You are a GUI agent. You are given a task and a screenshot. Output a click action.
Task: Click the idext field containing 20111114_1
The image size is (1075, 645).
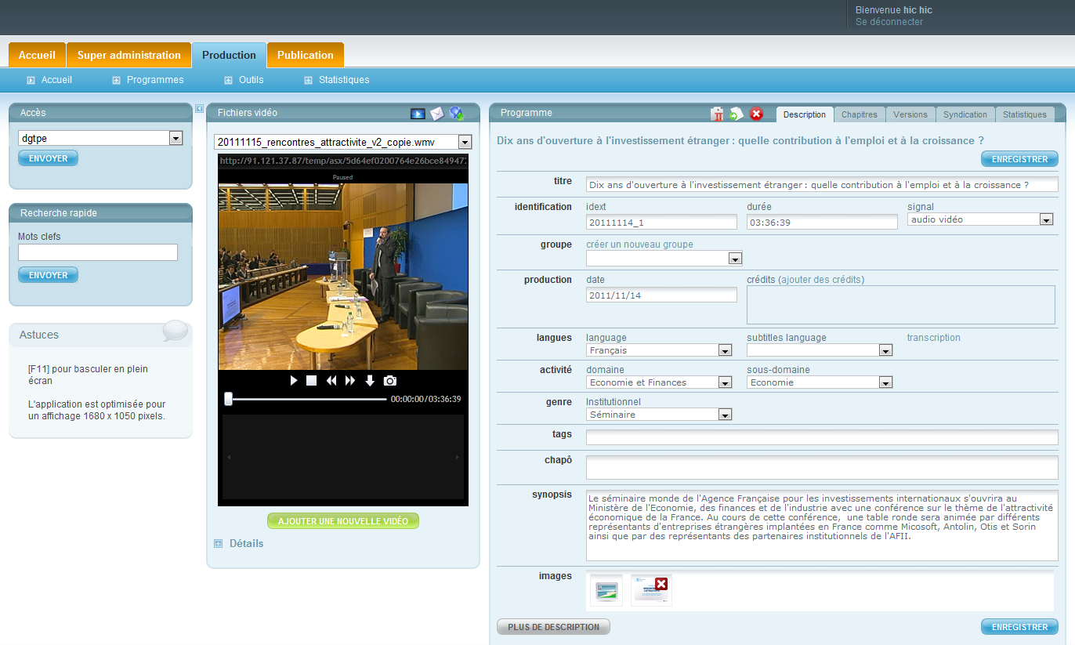click(661, 222)
